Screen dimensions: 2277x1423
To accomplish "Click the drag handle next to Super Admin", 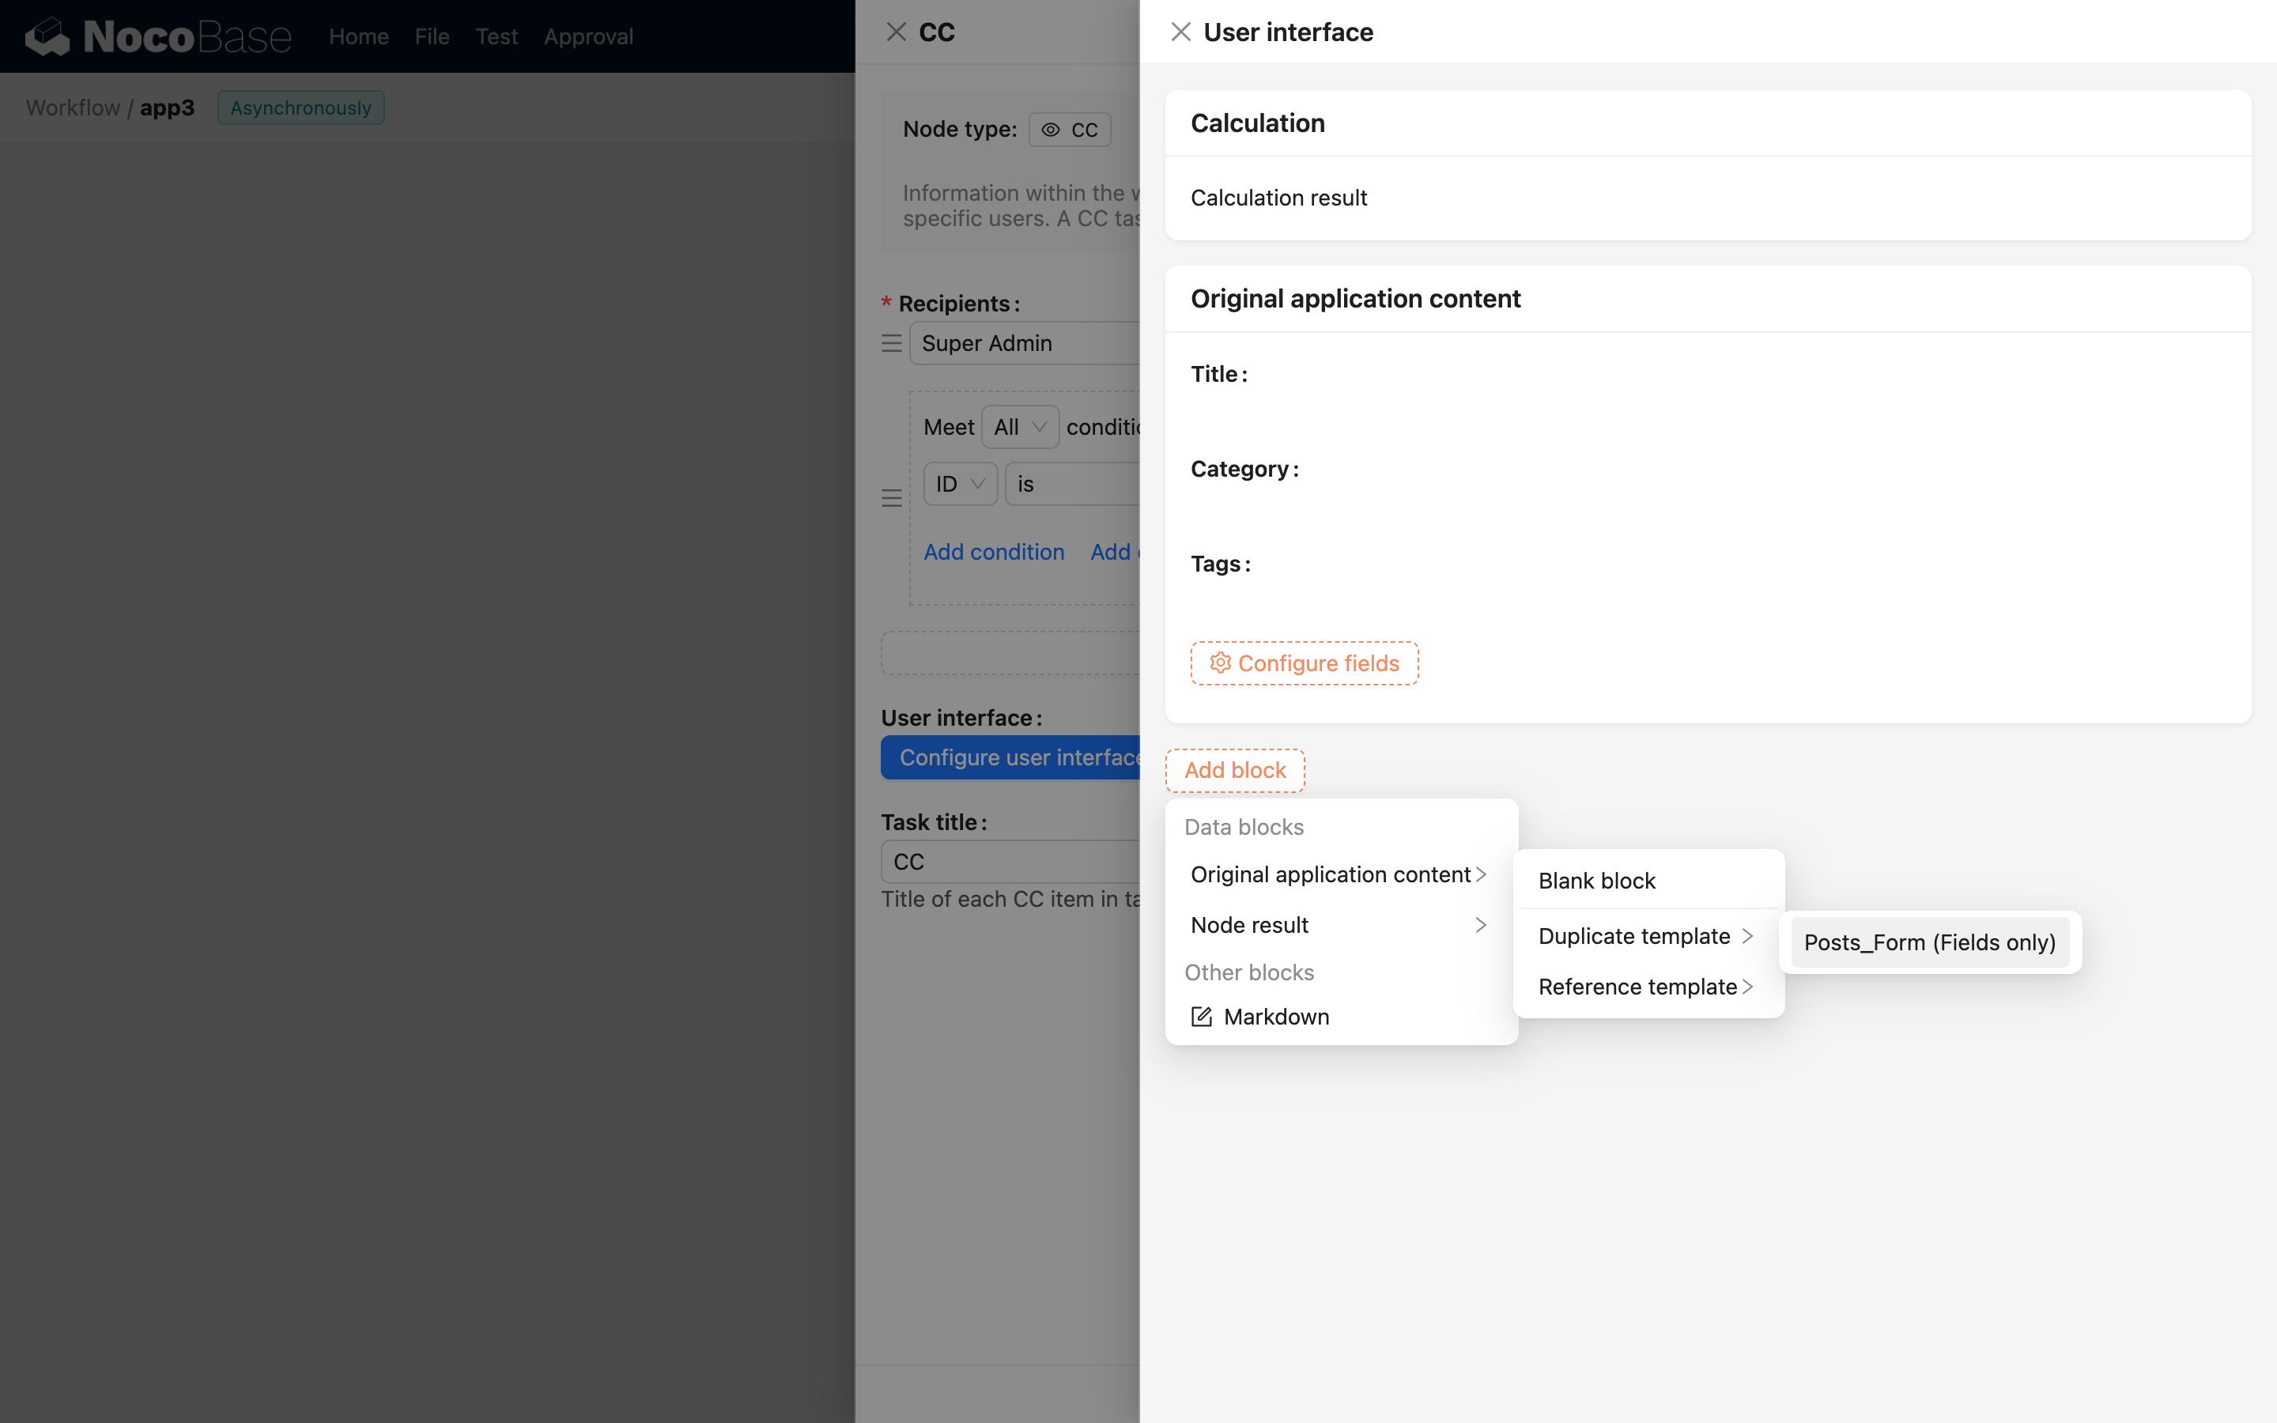I will pyautogui.click(x=891, y=342).
